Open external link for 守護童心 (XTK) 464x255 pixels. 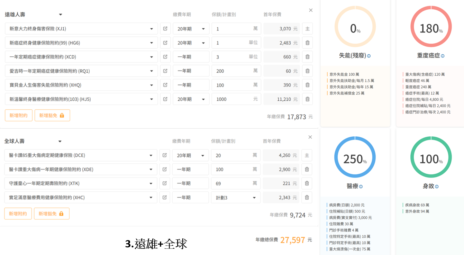(x=165, y=183)
